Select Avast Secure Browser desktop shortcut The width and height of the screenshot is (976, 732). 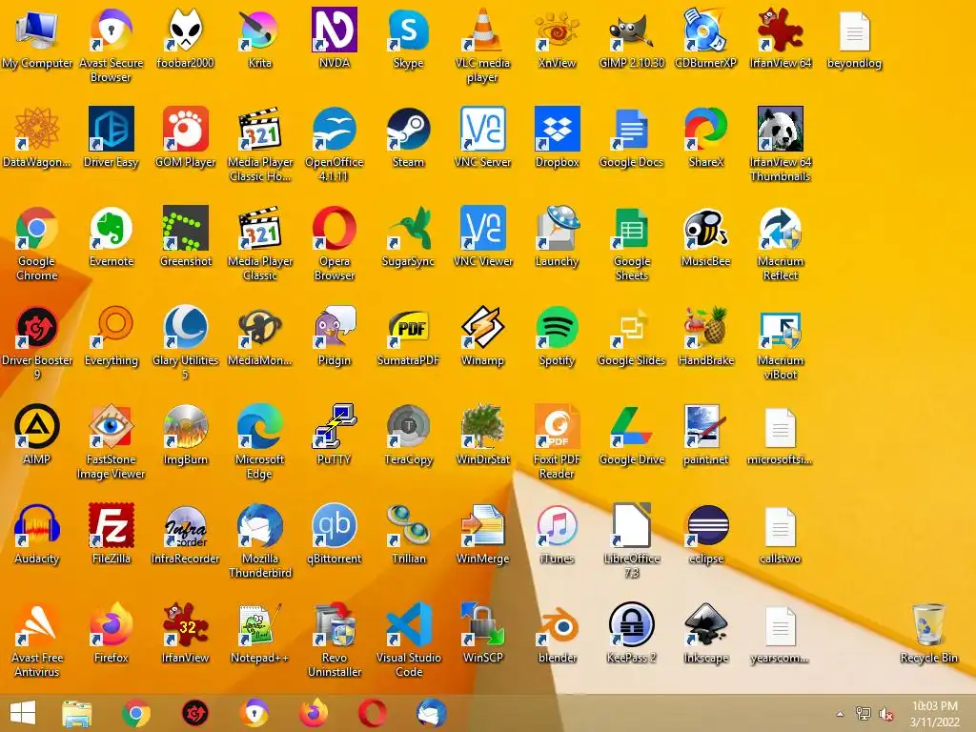pos(111,30)
